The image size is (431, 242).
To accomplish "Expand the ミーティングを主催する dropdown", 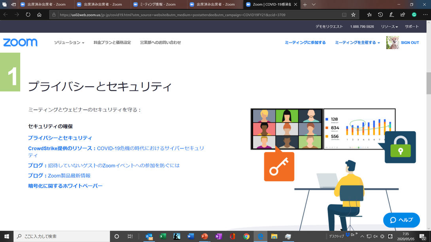I will click(357, 43).
